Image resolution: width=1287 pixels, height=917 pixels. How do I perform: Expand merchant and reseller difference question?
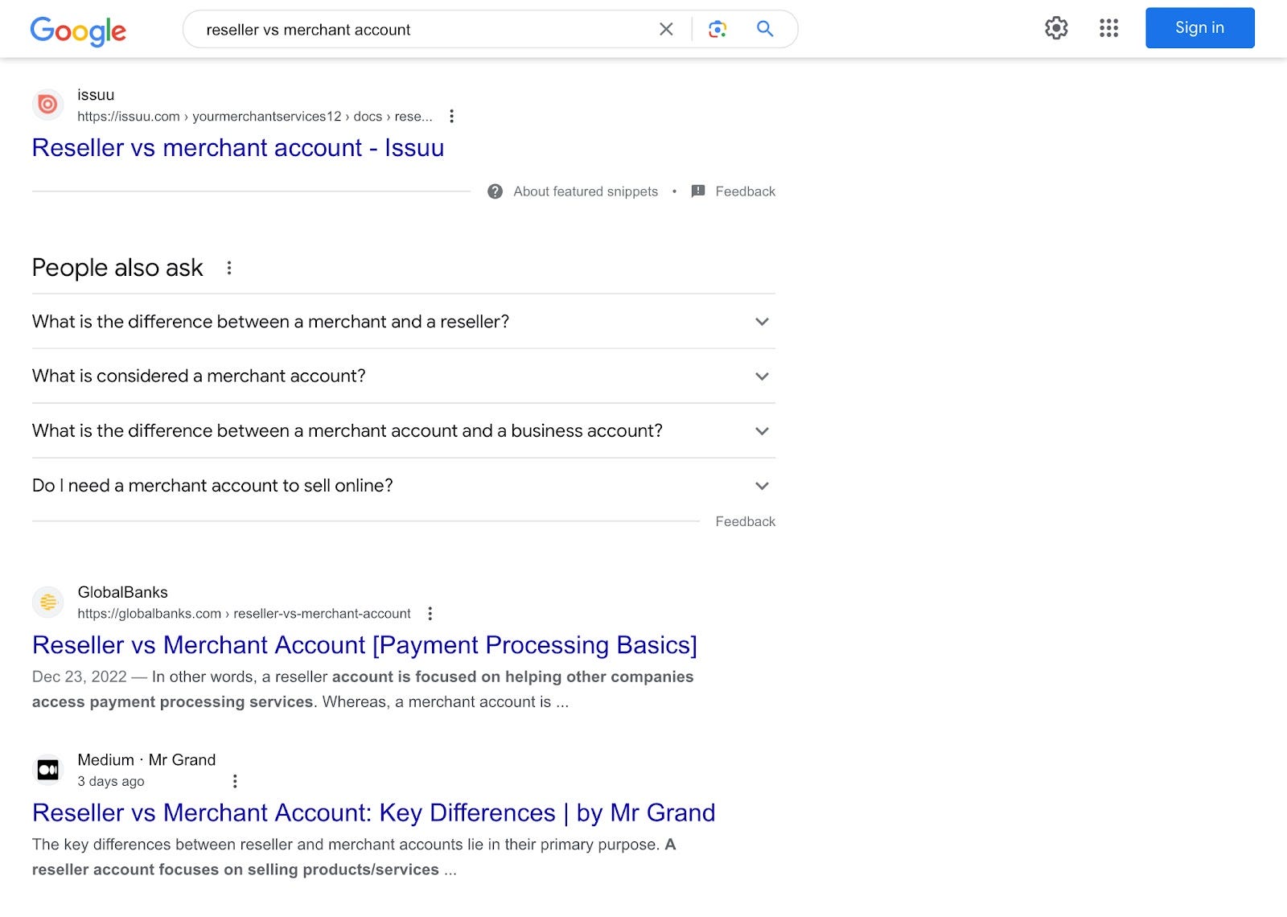point(404,322)
